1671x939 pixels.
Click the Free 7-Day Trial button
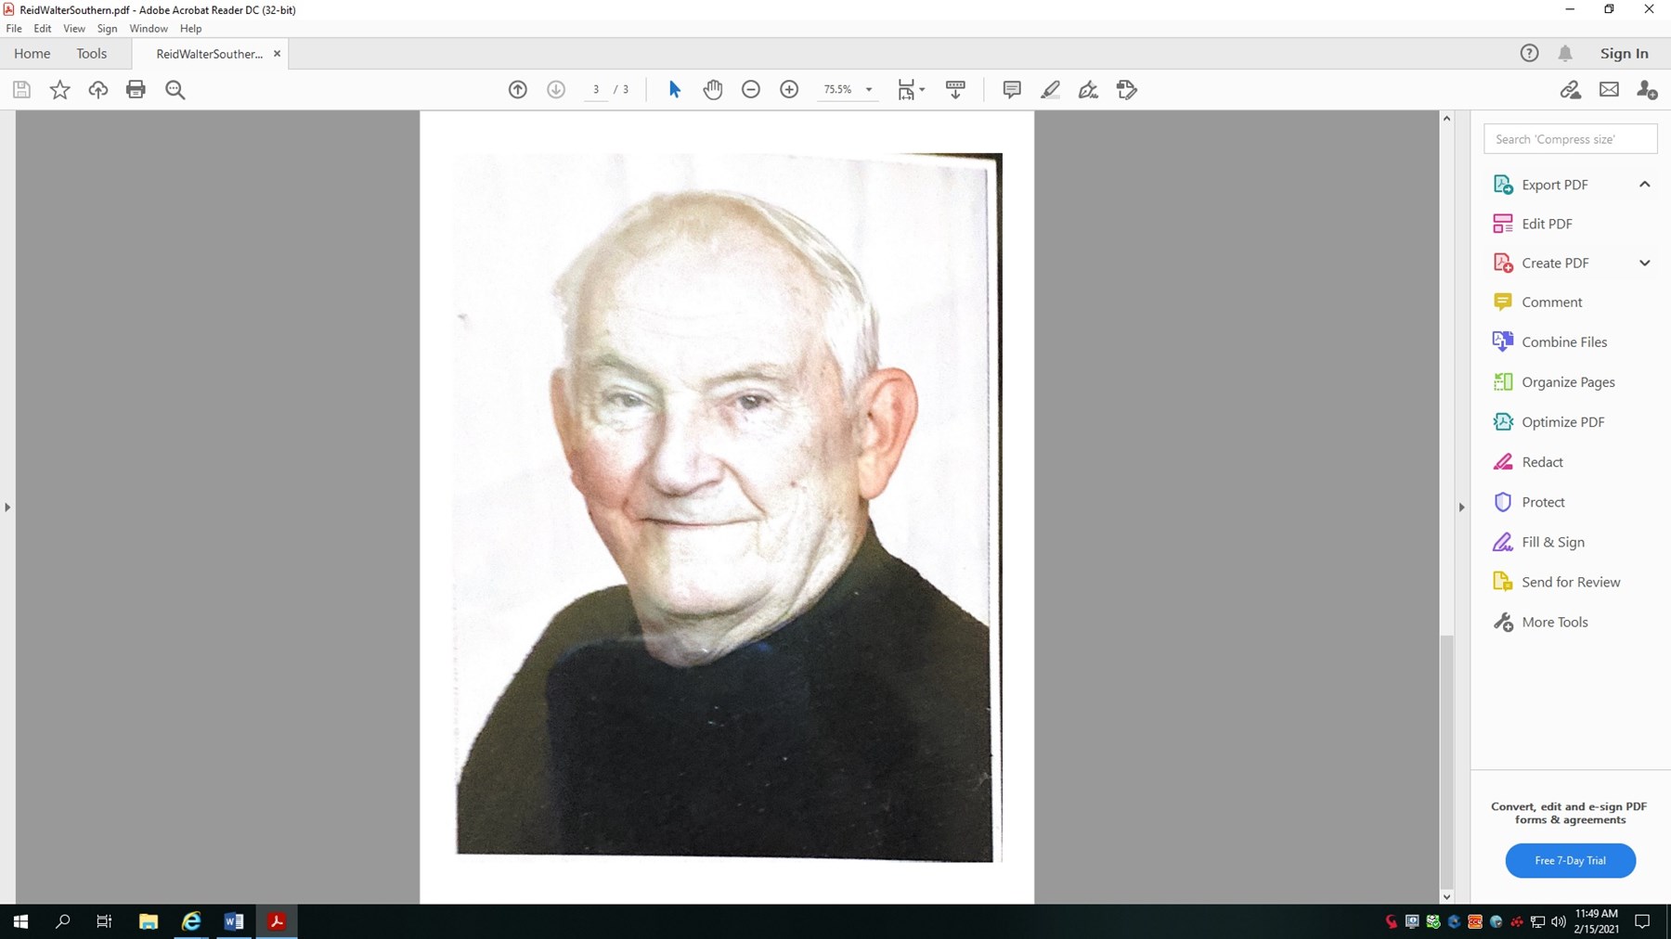1570,860
